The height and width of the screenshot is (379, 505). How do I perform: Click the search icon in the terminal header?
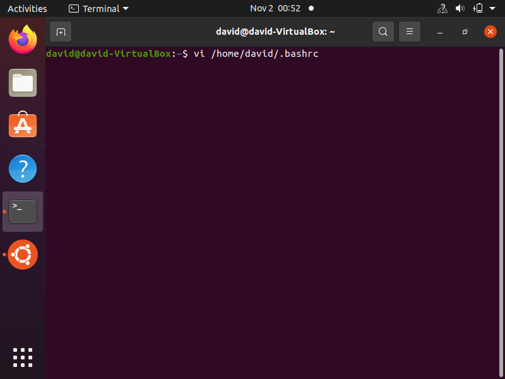[x=383, y=32]
